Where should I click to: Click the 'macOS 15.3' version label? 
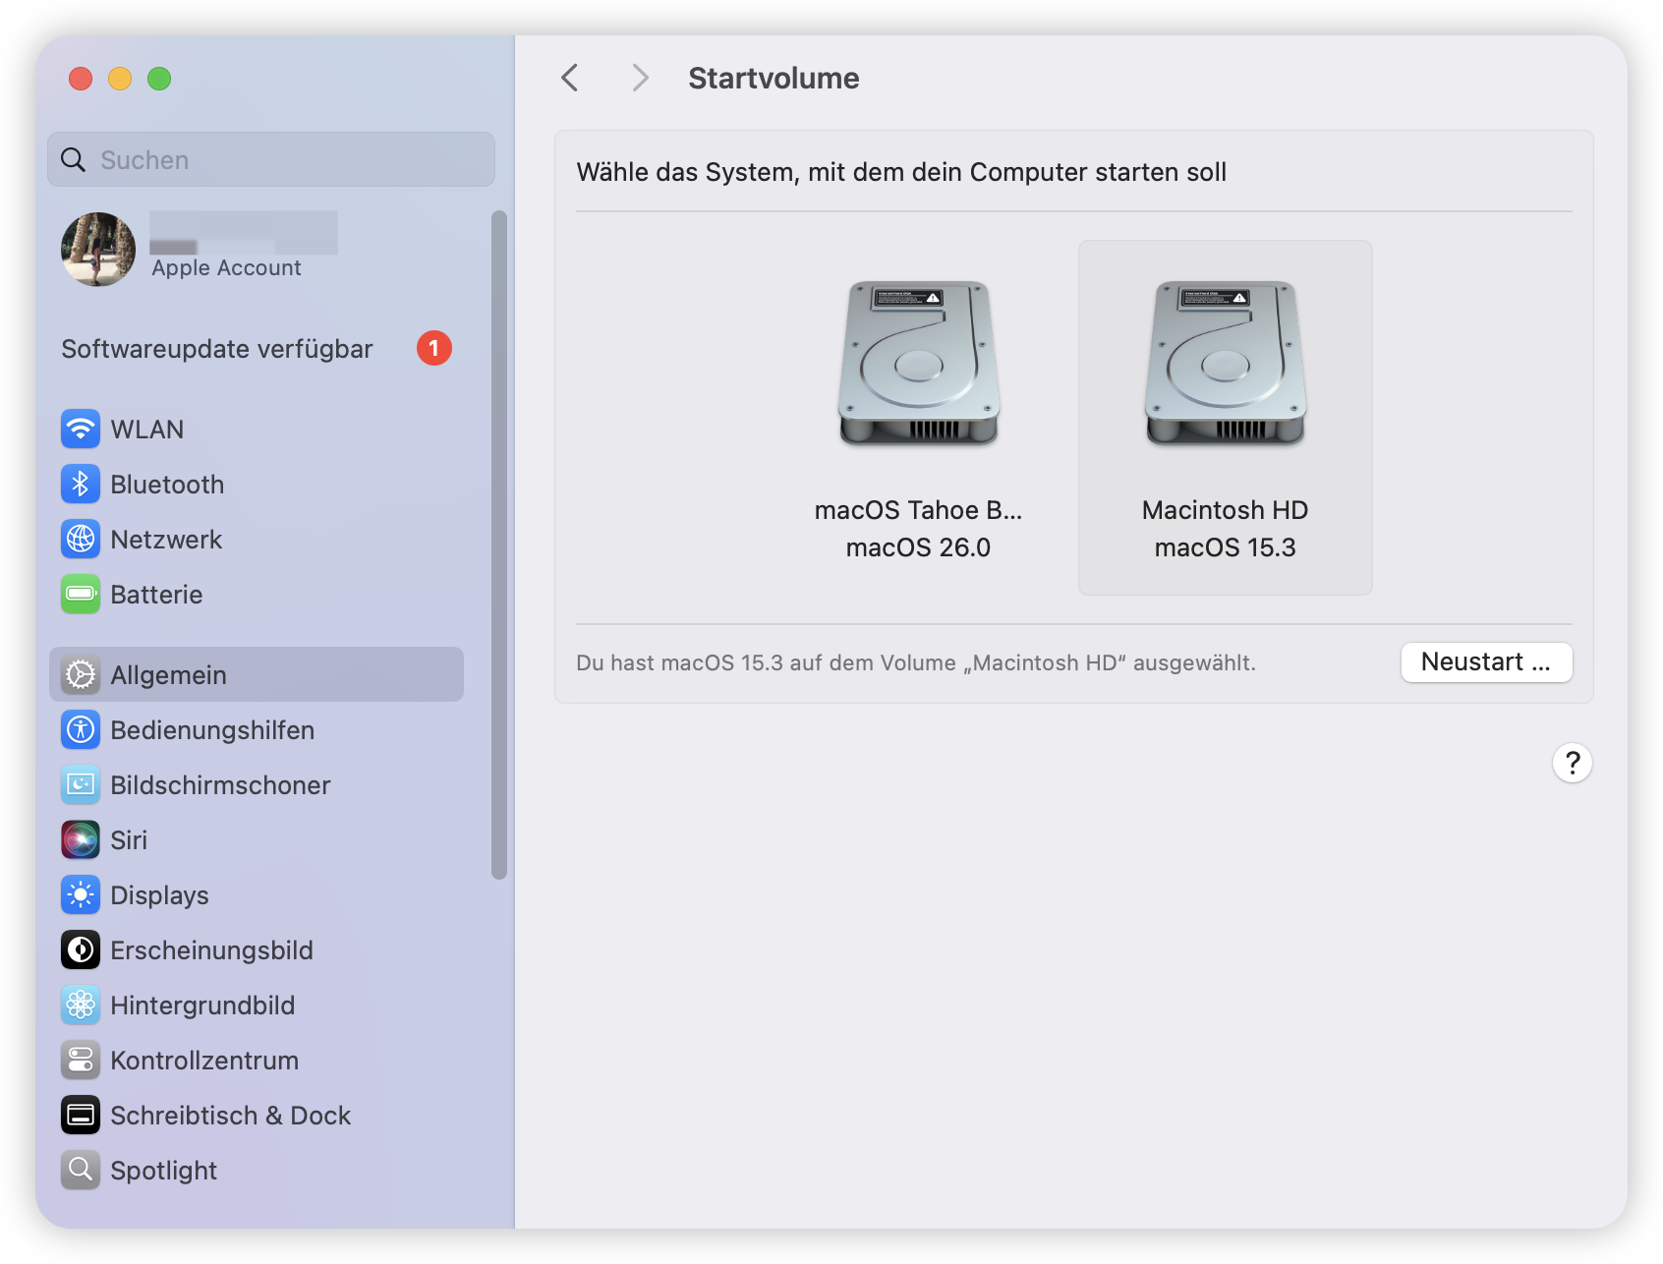pos(1226,547)
